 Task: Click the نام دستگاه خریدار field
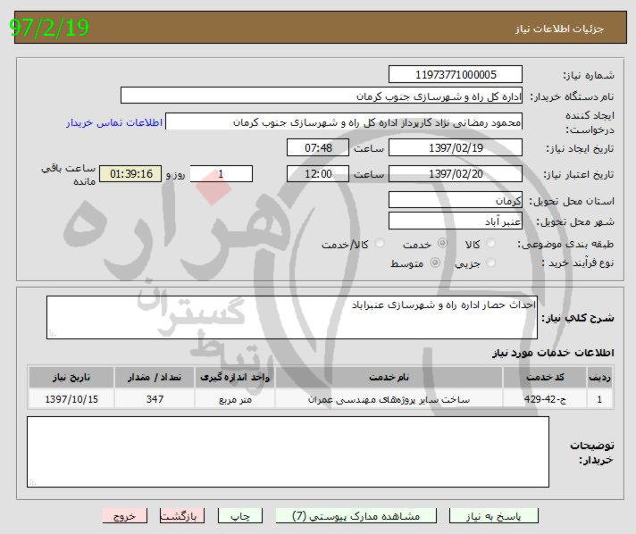pos(322,96)
